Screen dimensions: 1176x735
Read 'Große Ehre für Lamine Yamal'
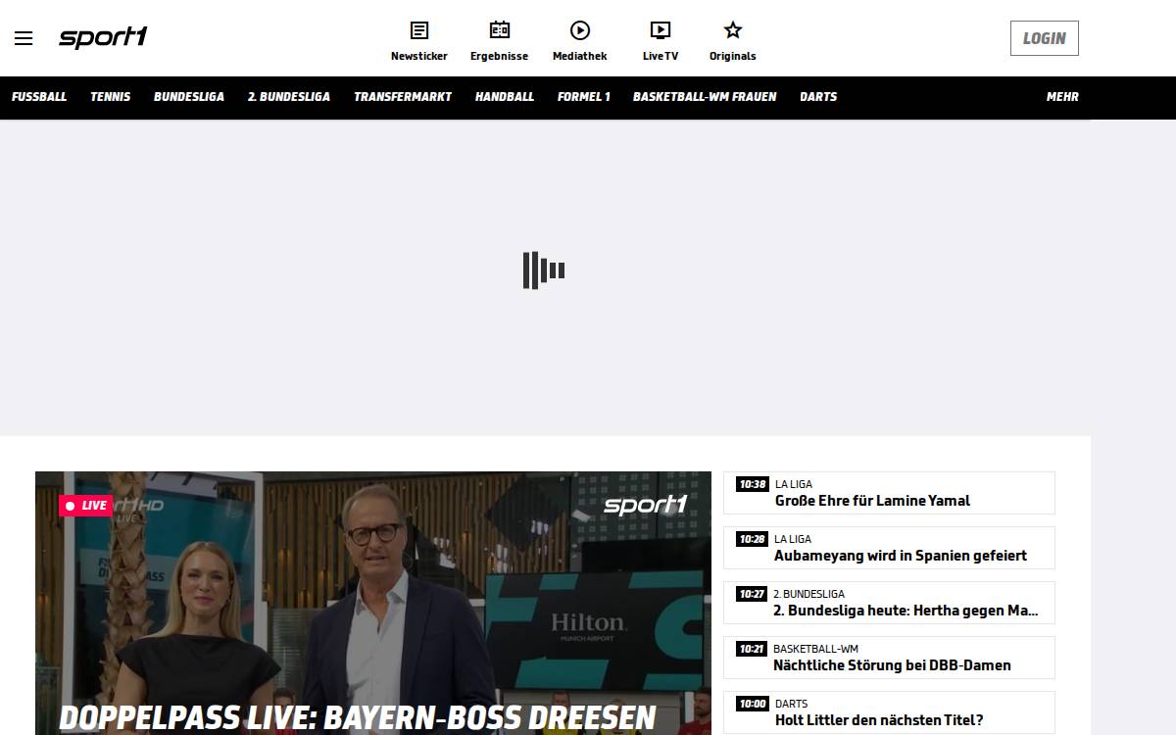click(872, 501)
